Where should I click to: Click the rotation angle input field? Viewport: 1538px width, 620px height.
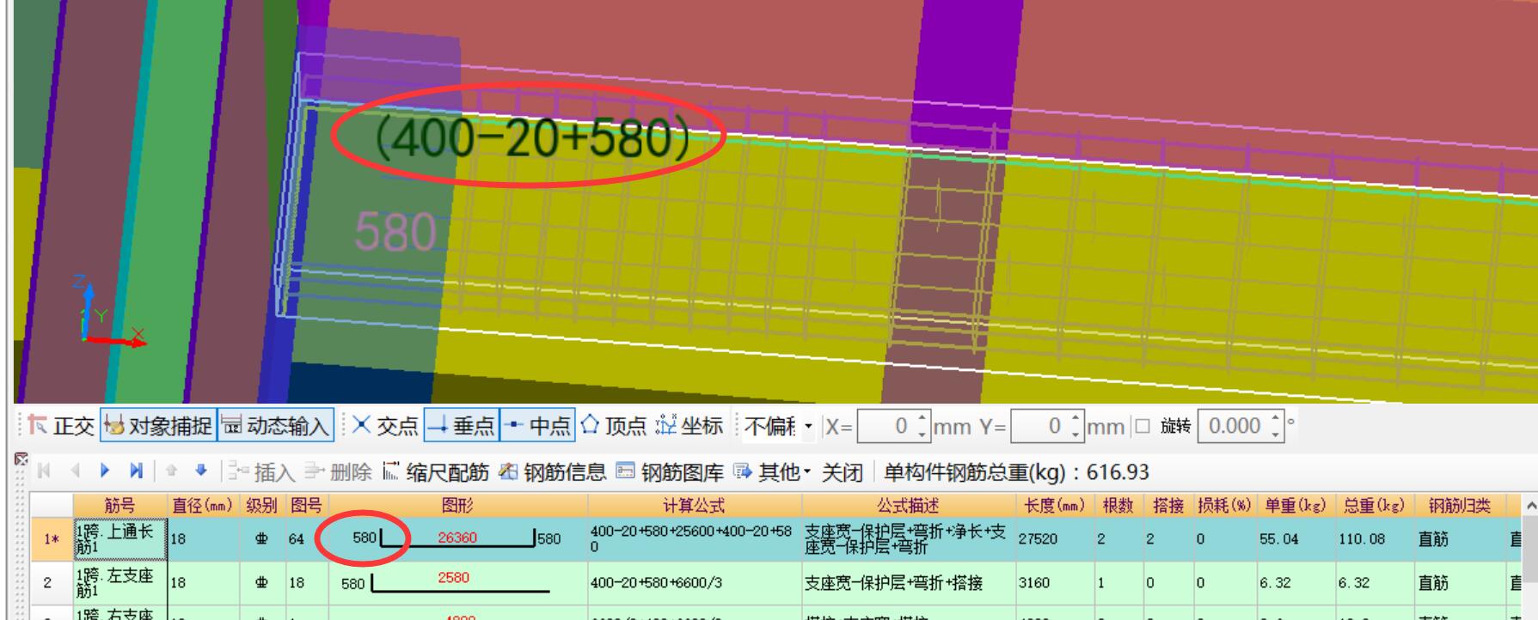tap(1233, 426)
